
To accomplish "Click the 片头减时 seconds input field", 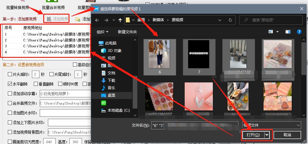I will click(36, 74).
